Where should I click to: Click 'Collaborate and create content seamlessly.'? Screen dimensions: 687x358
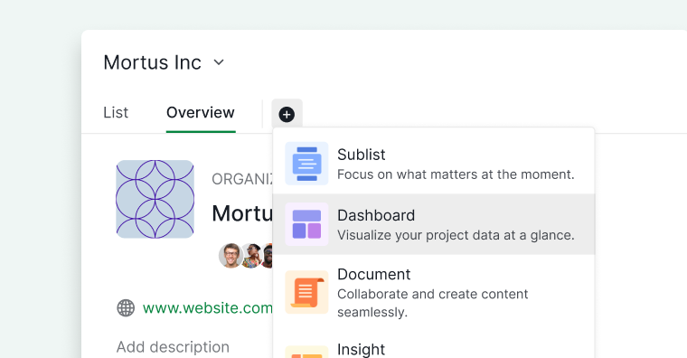pos(432,303)
